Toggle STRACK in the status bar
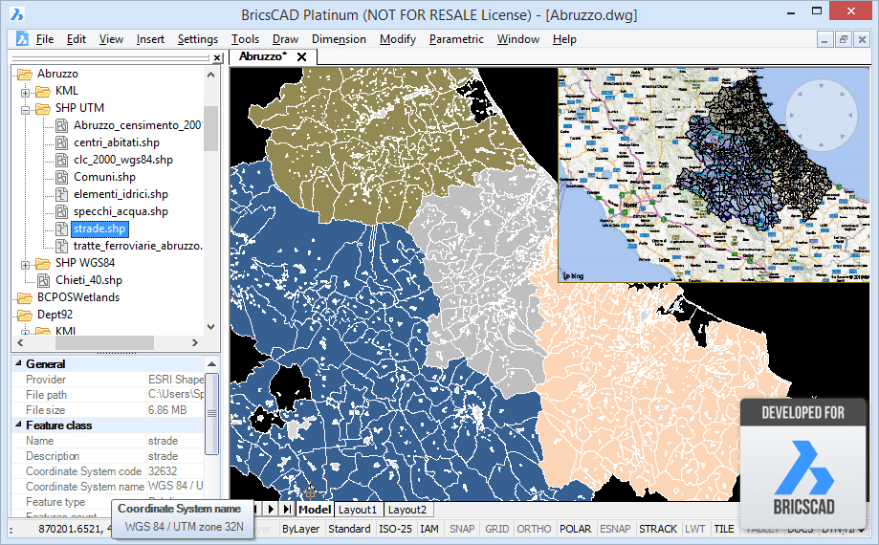879x545 pixels. [658, 529]
